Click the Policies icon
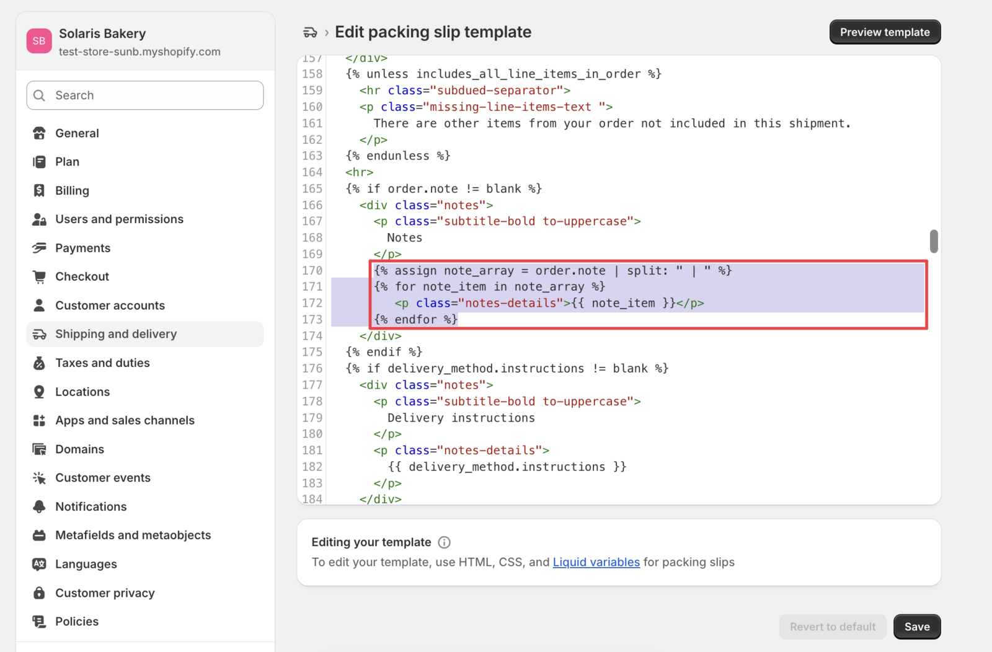Screen dimensions: 992x652 pos(39,622)
